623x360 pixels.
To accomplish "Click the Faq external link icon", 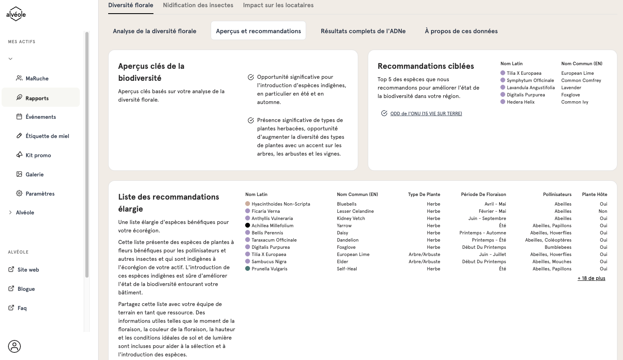I will [x=11, y=308].
